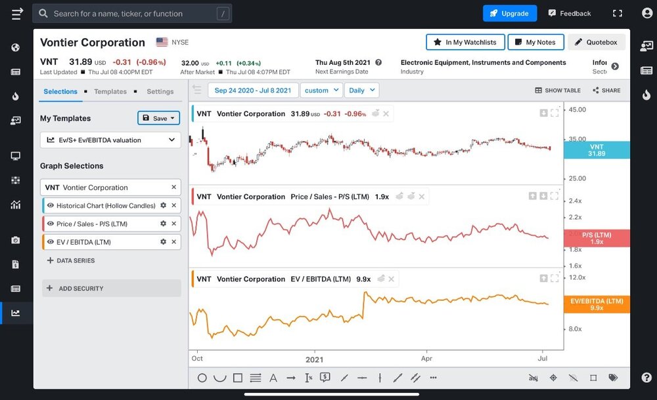
Task: Select the text annotation tool
Action: coord(273,378)
